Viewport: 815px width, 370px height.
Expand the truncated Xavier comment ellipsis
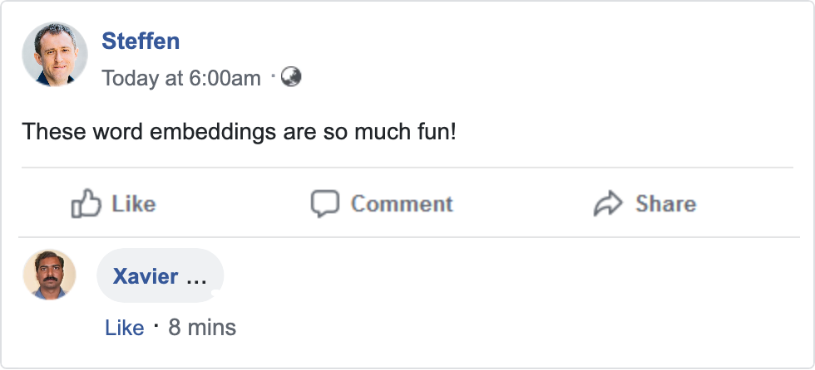[196, 277]
